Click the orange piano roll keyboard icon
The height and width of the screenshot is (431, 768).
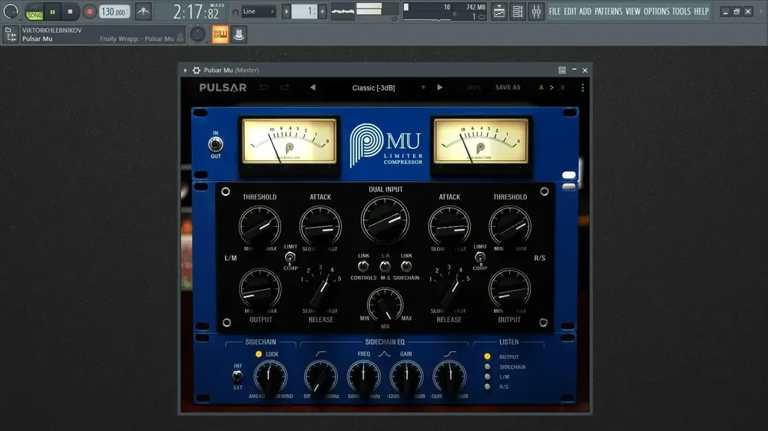(x=220, y=35)
